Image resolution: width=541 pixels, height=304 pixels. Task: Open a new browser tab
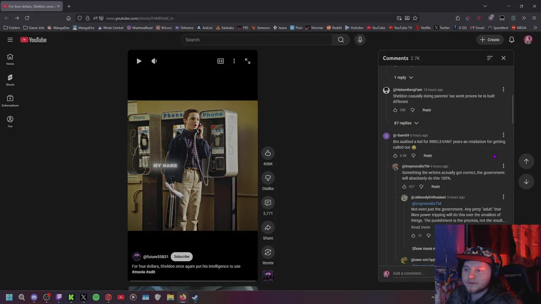point(69,6)
